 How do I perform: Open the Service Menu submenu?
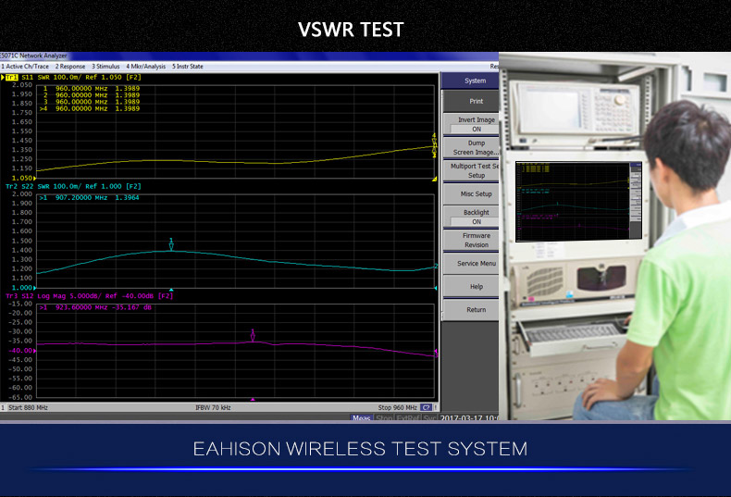pos(476,264)
